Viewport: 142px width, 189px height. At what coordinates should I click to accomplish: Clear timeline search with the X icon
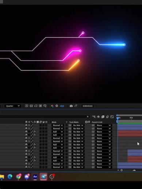coord(88,117)
